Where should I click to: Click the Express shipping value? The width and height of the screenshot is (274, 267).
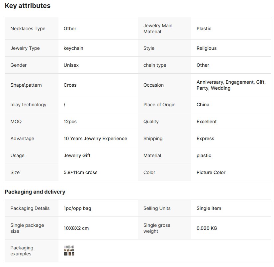click(205, 138)
